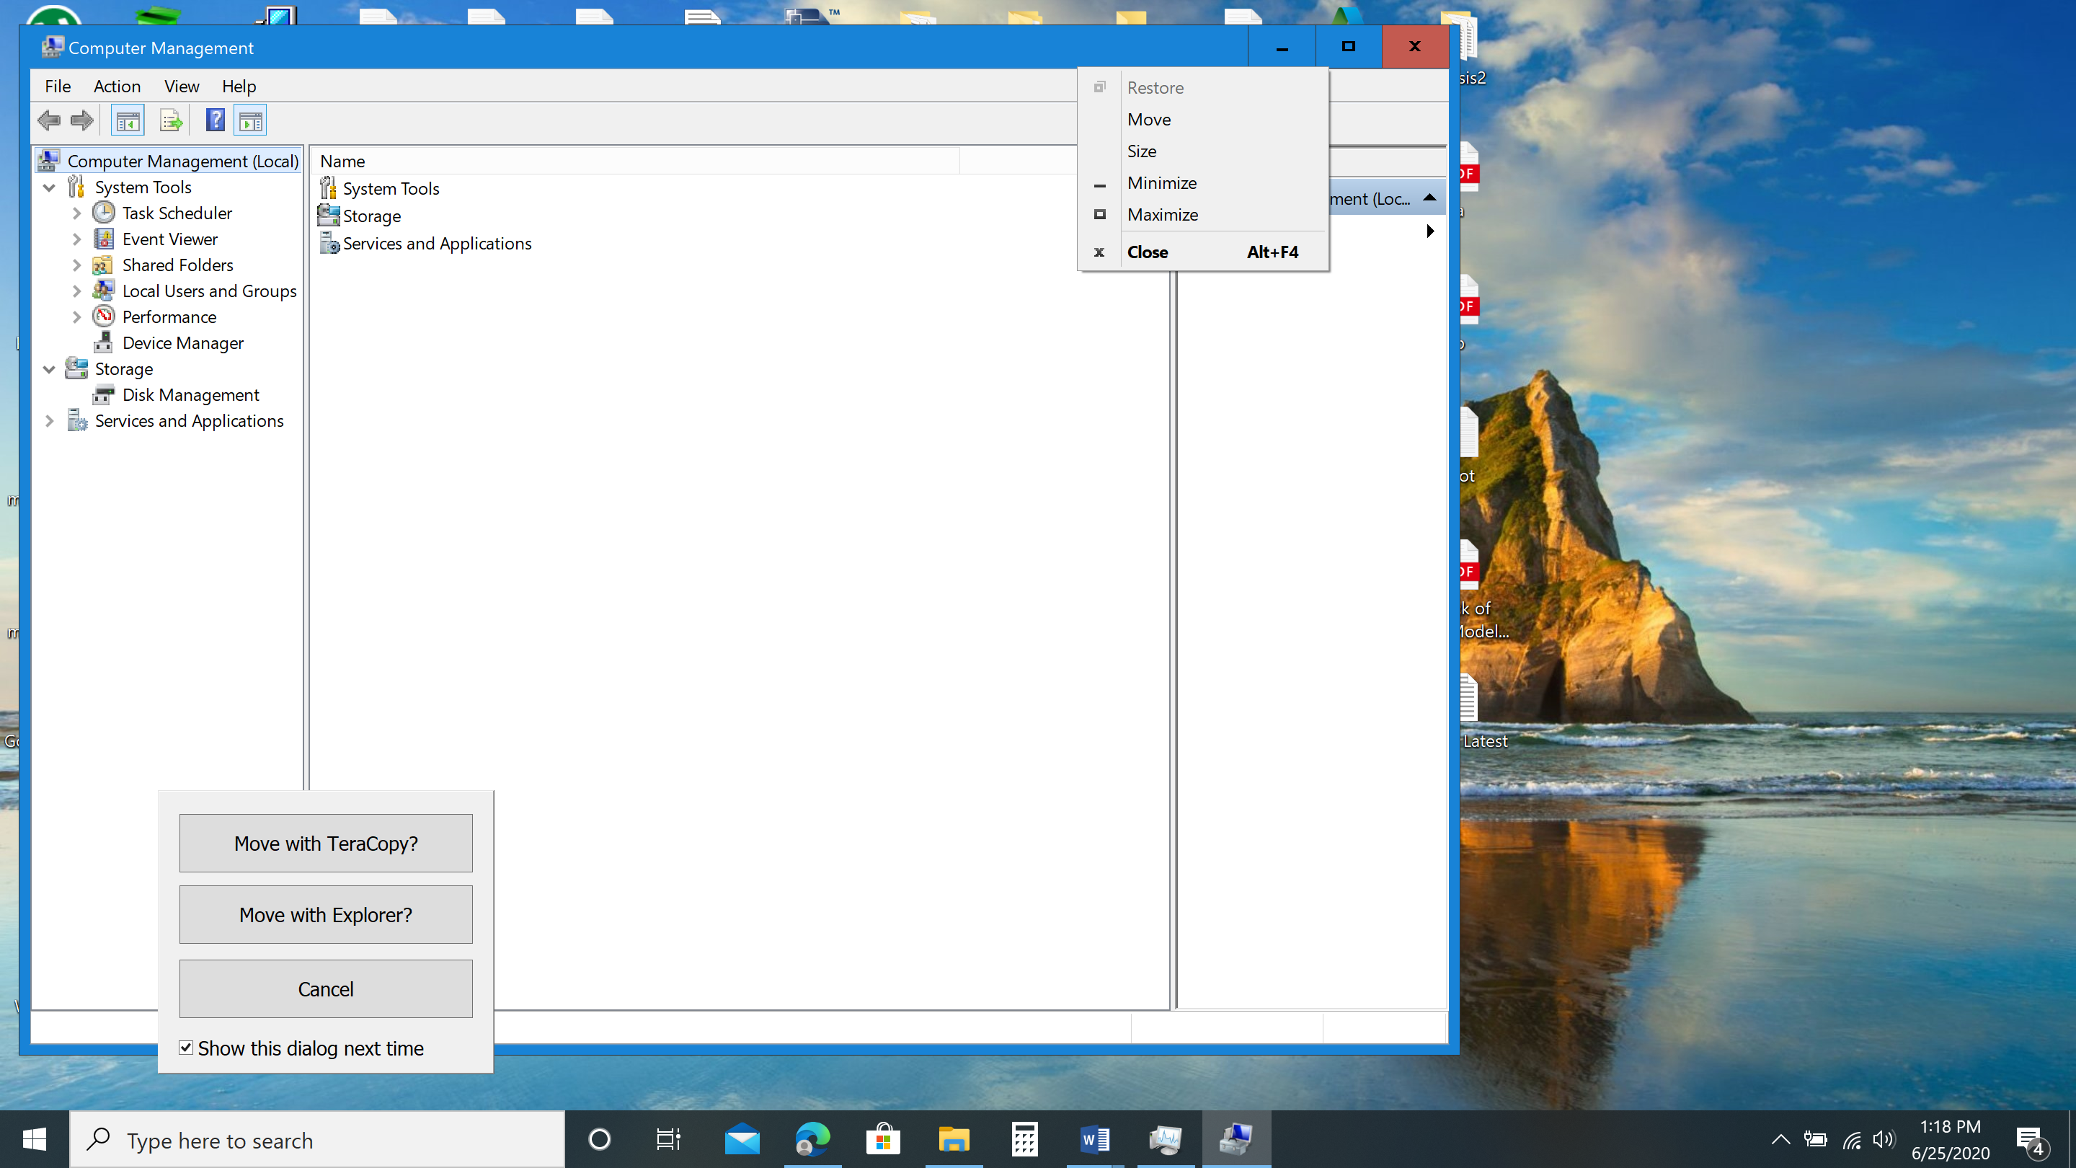2076x1168 pixels.
Task: Select Local Users and Groups node
Action: (x=210, y=290)
